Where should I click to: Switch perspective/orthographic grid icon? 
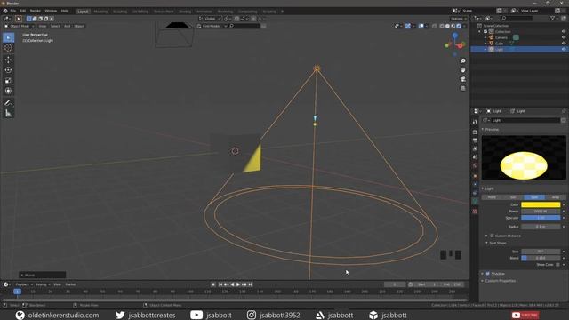click(x=462, y=88)
